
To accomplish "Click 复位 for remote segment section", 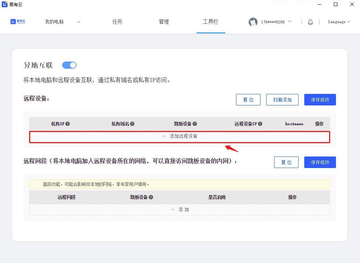I will (286, 162).
